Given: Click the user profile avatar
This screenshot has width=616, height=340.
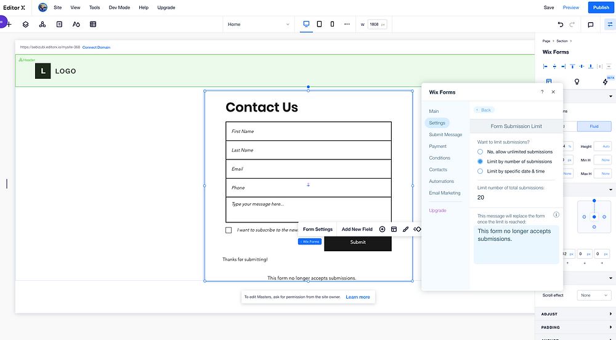Looking at the screenshot, I should click(x=43, y=7).
